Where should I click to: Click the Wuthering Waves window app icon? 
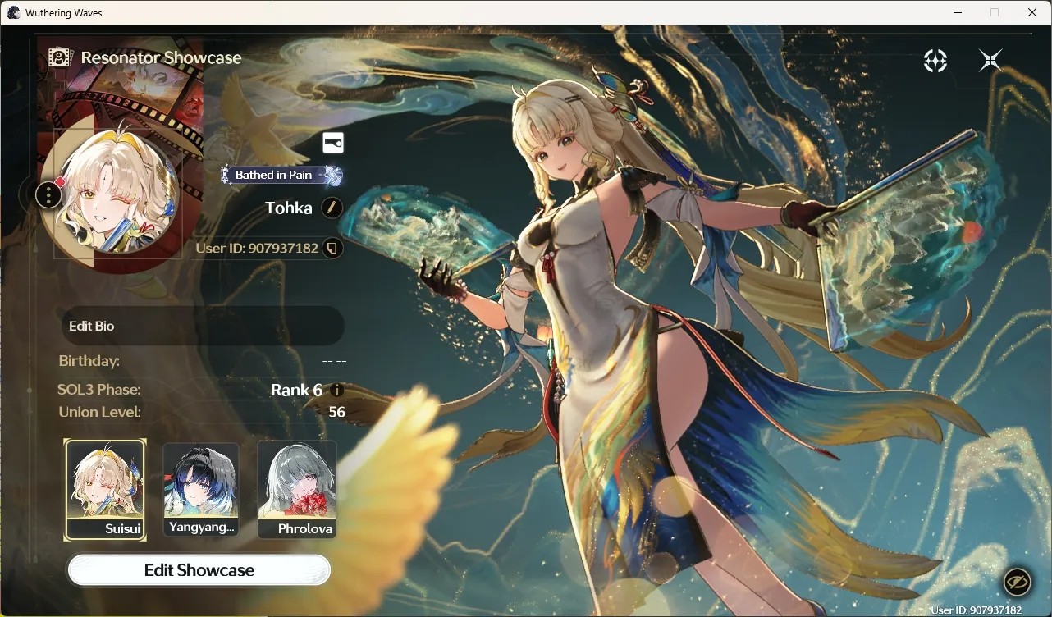[14, 12]
